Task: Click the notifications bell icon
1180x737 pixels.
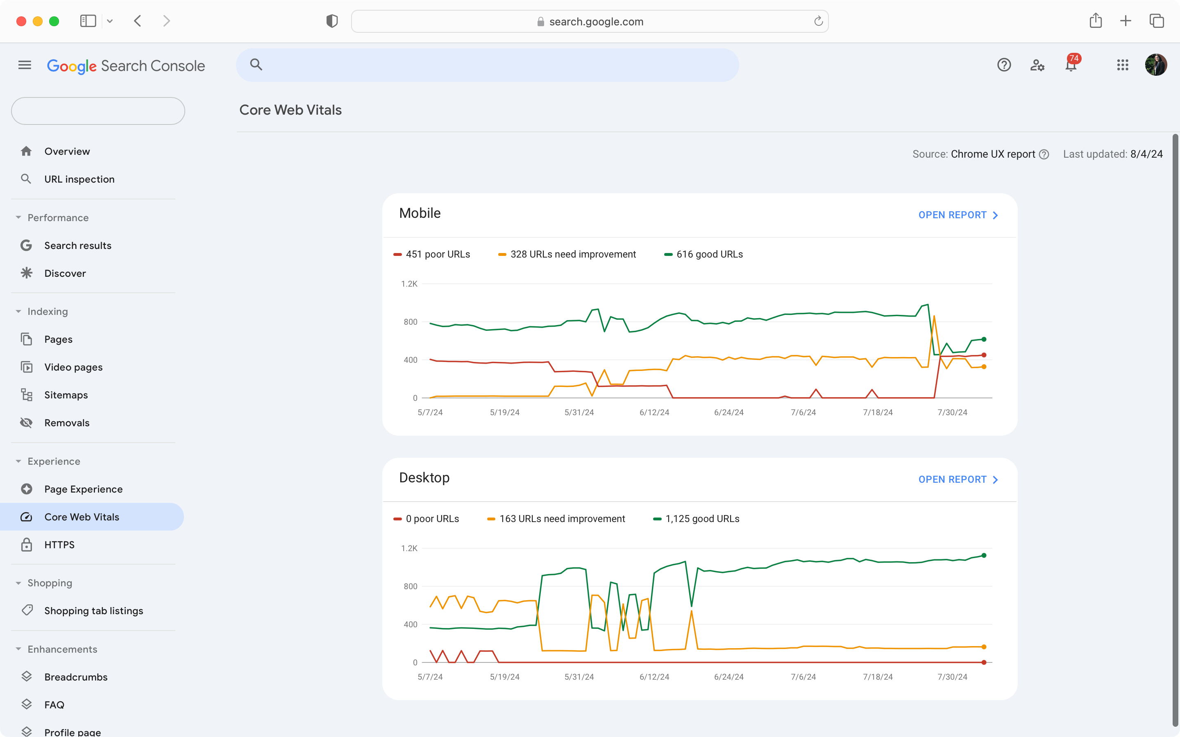Action: pos(1071,66)
